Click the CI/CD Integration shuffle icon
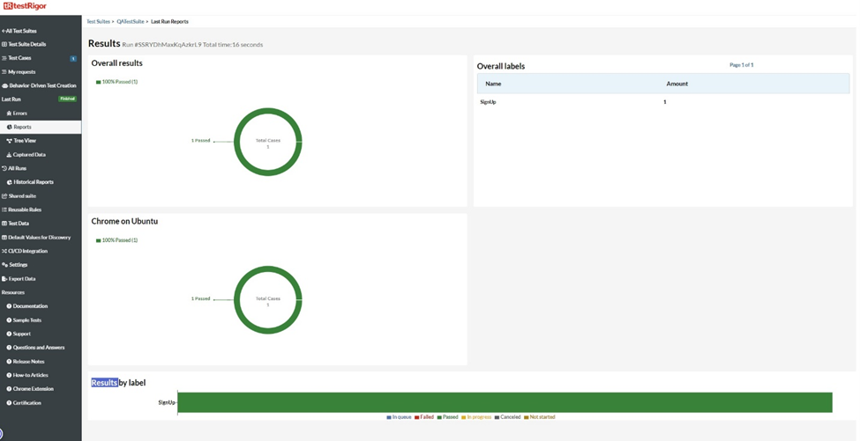This screenshot has width=860, height=441. coord(4,251)
